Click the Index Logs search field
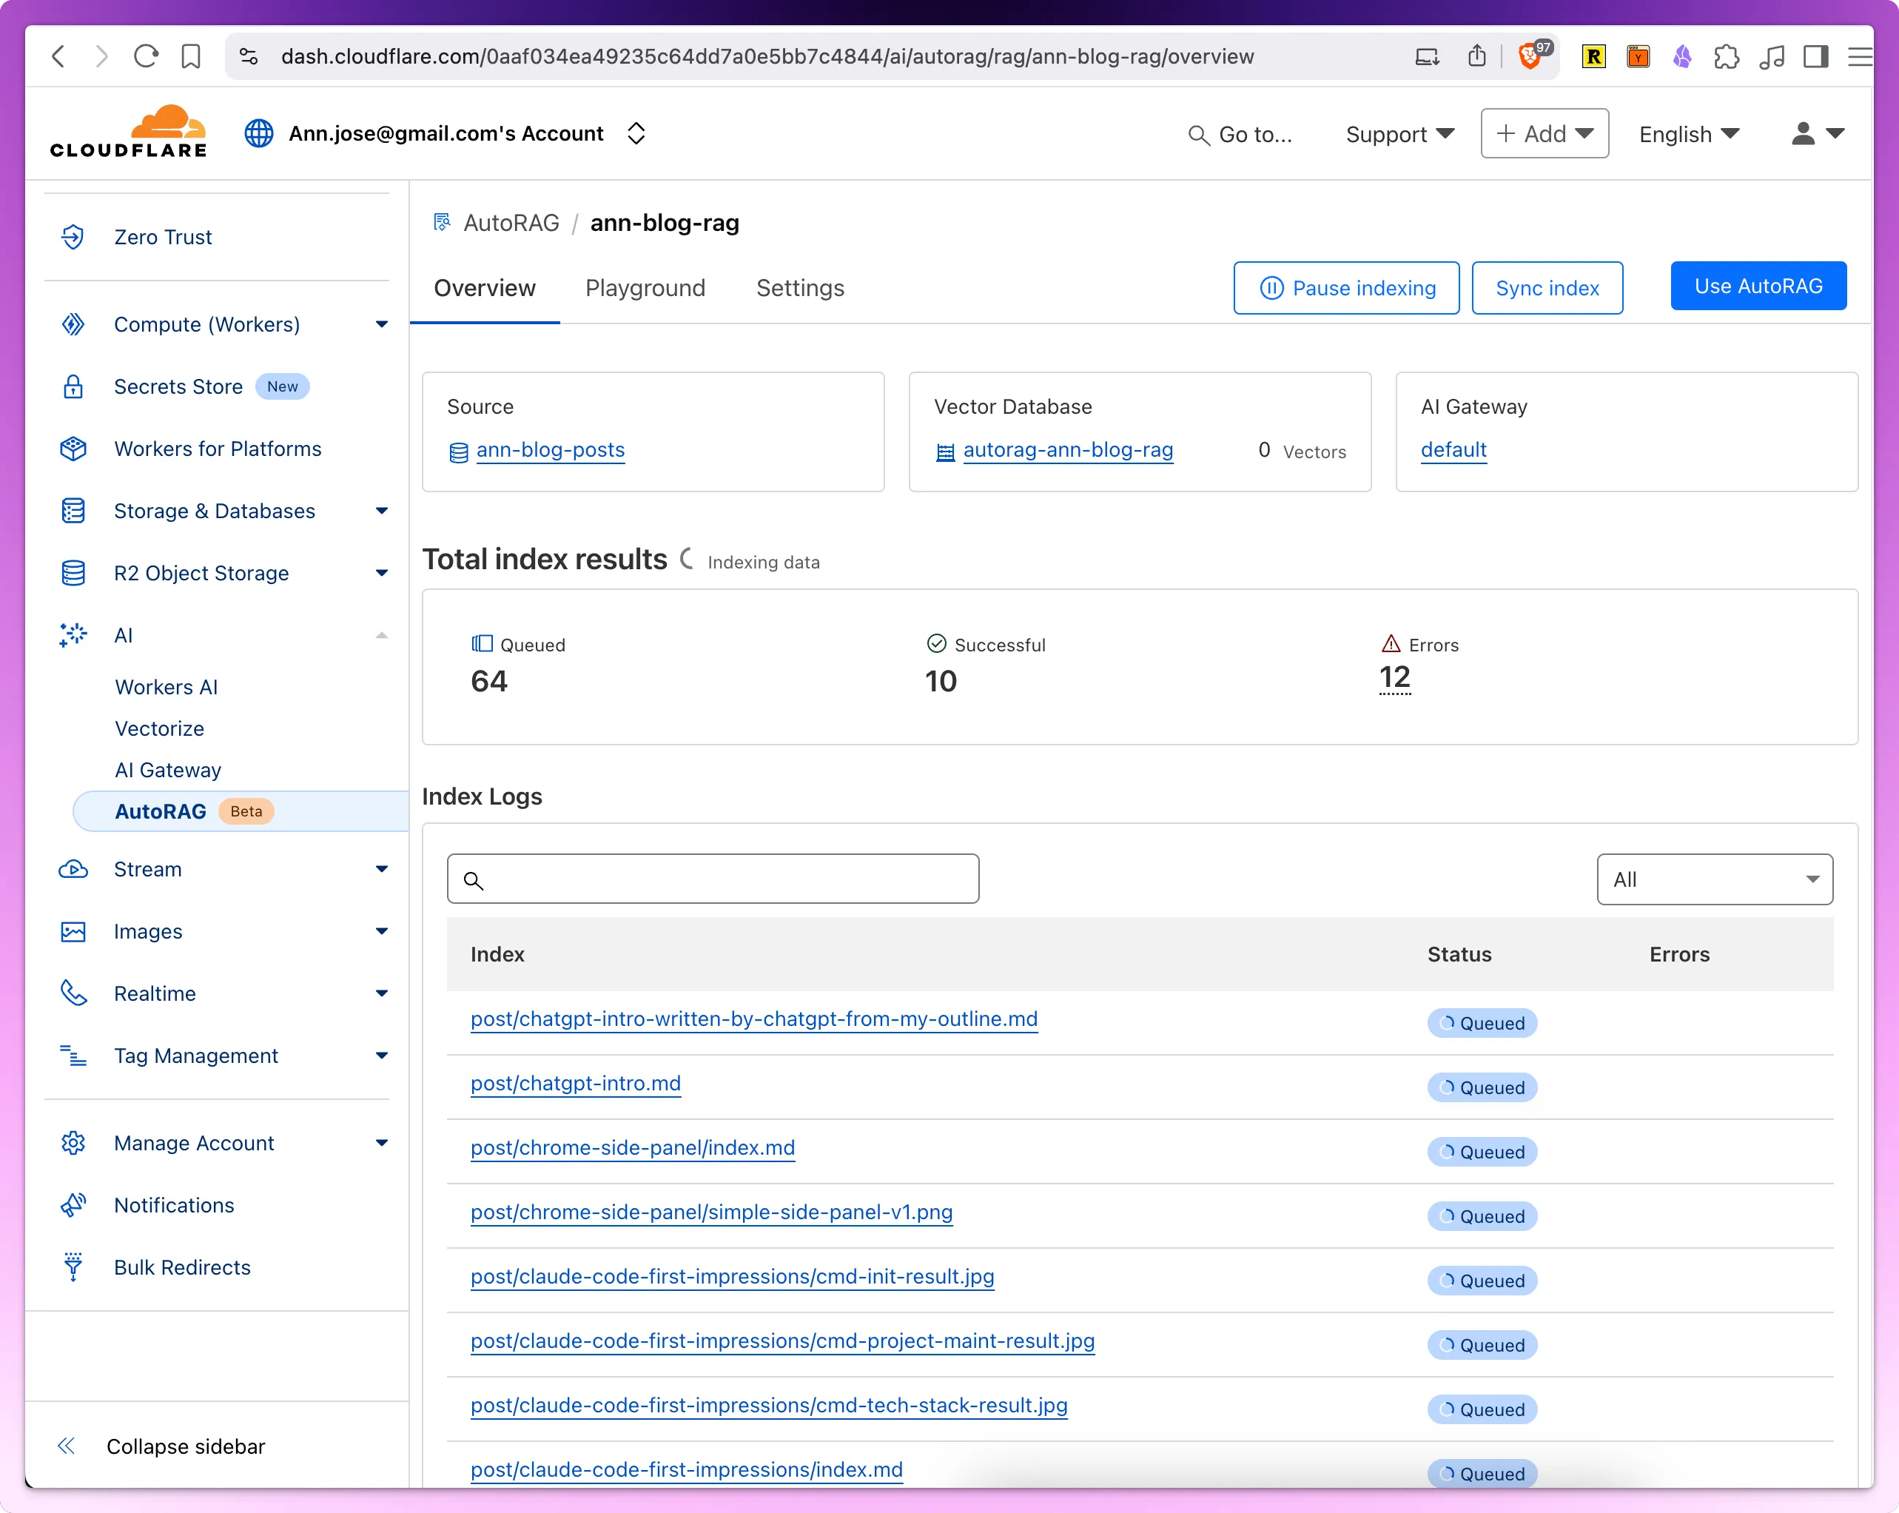 tap(713, 879)
